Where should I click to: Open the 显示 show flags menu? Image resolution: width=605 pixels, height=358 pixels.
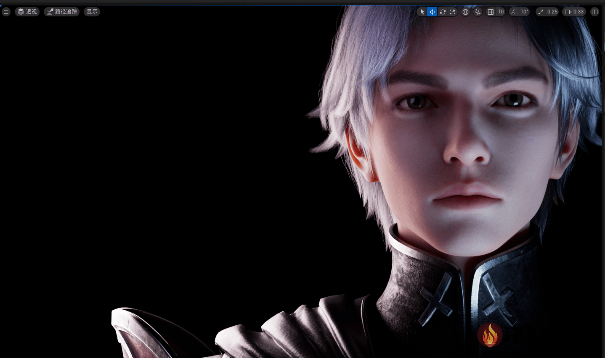[92, 12]
